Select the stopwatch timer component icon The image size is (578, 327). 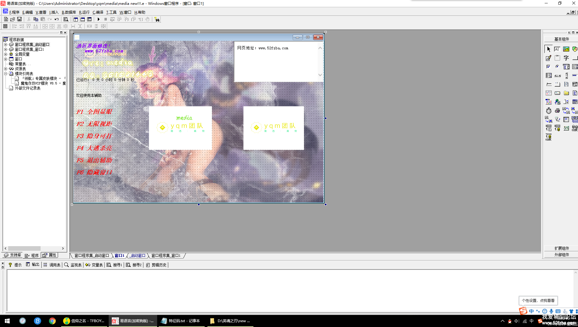pos(549,111)
